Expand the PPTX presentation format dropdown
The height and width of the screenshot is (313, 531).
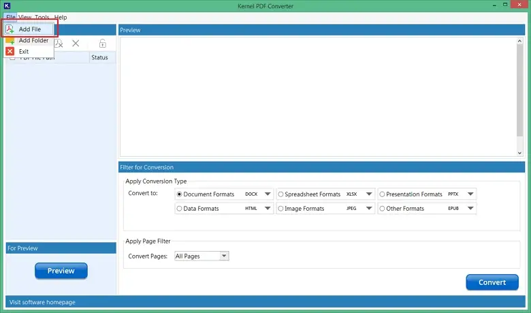coord(470,194)
